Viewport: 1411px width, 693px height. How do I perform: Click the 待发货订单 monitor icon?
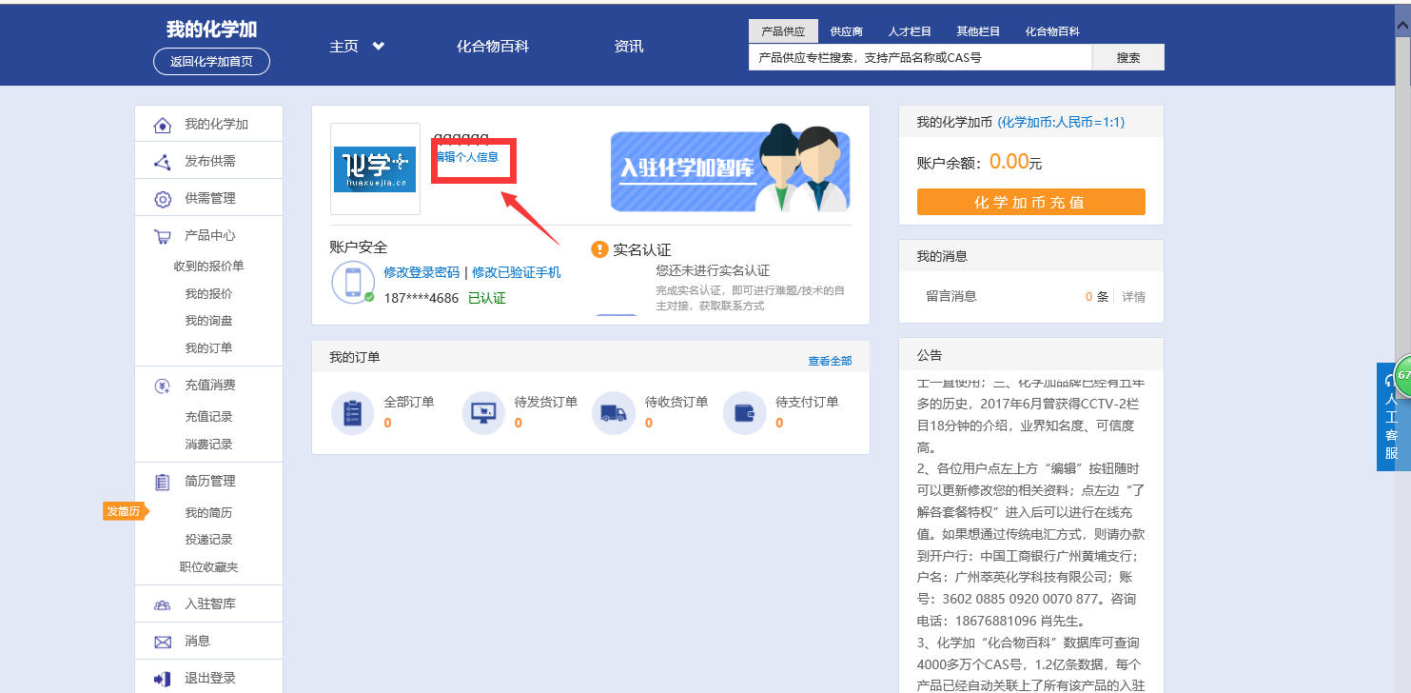pyautogui.click(x=483, y=413)
